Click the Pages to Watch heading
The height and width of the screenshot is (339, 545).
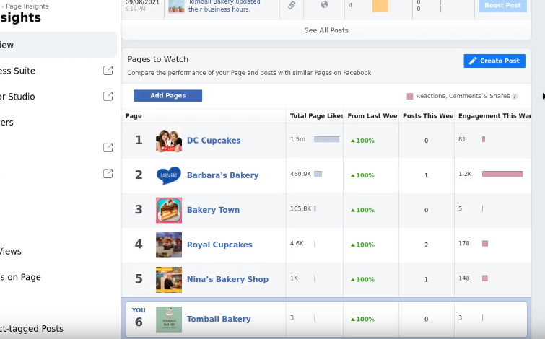158,59
